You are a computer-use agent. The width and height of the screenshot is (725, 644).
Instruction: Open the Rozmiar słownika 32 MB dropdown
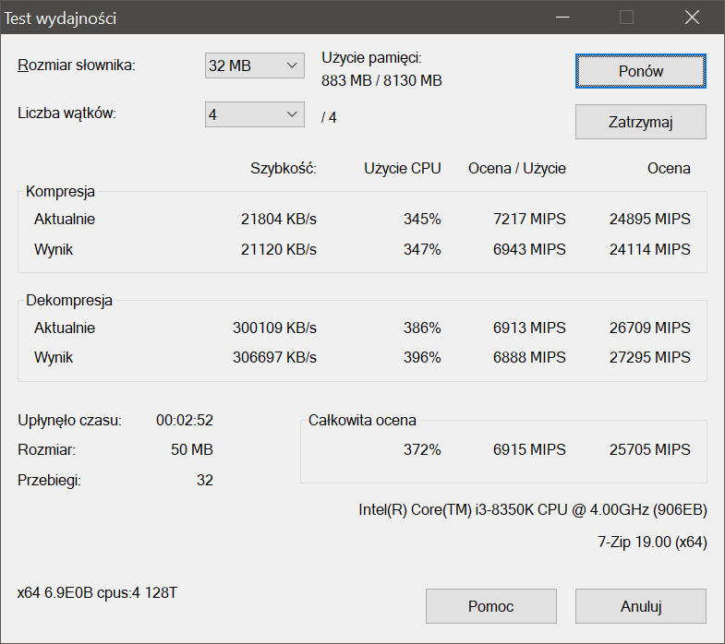tap(255, 66)
